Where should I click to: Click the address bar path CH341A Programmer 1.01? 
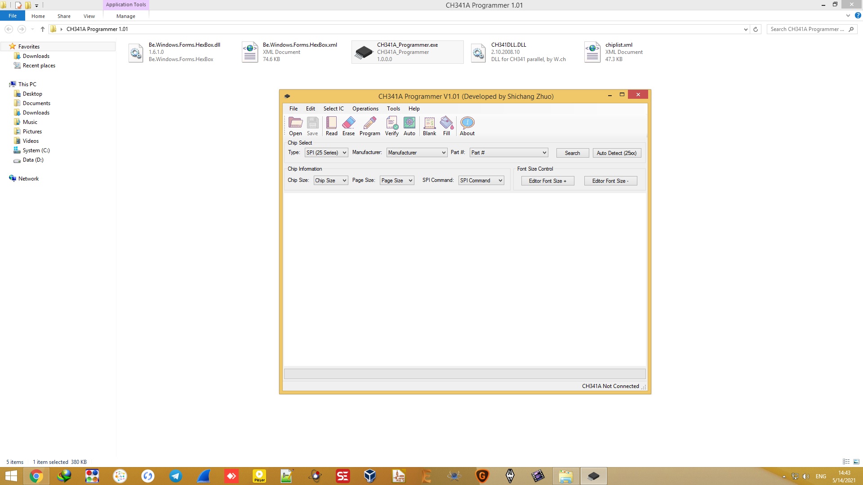[97, 29]
